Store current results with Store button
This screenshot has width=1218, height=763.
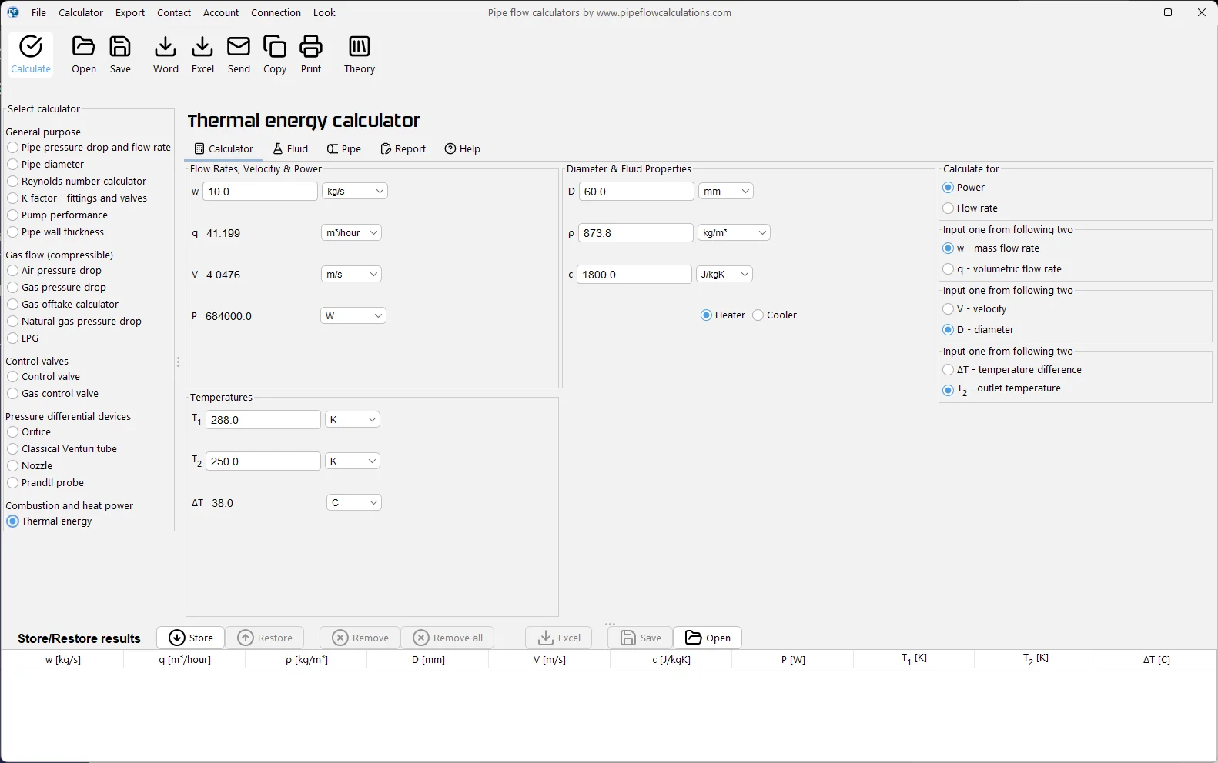[191, 638]
